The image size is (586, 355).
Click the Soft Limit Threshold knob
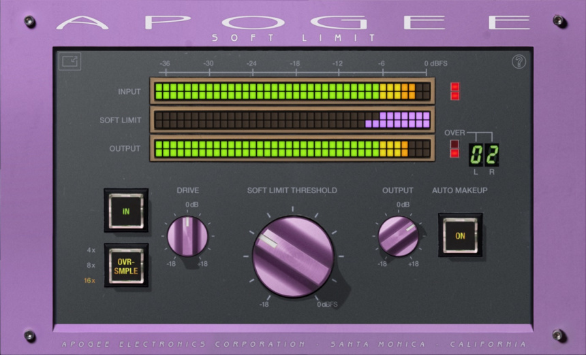tap(293, 256)
